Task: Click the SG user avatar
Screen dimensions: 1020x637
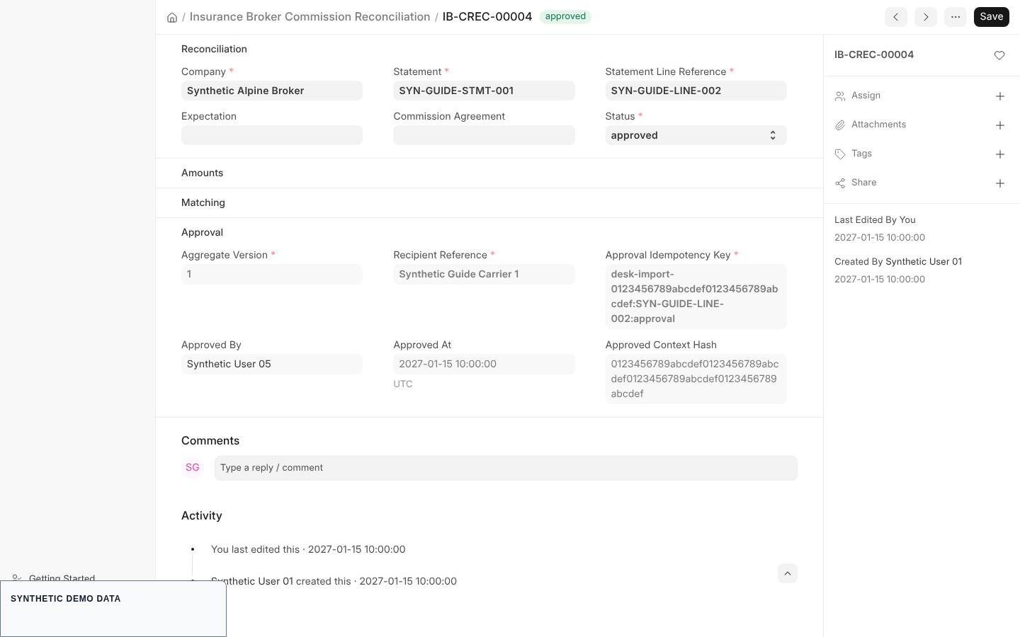Action: pos(193,468)
